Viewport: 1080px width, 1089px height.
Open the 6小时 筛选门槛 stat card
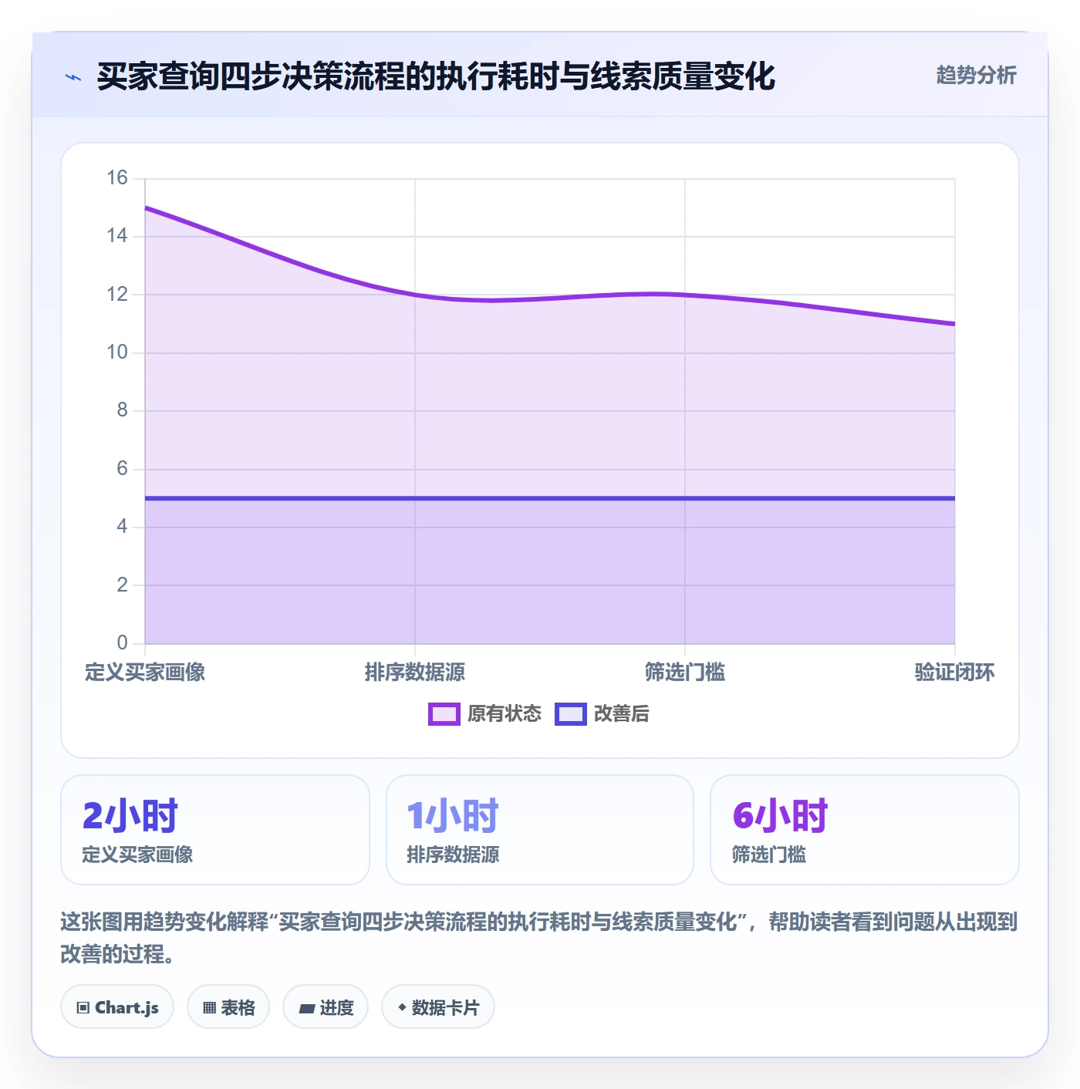(865, 830)
